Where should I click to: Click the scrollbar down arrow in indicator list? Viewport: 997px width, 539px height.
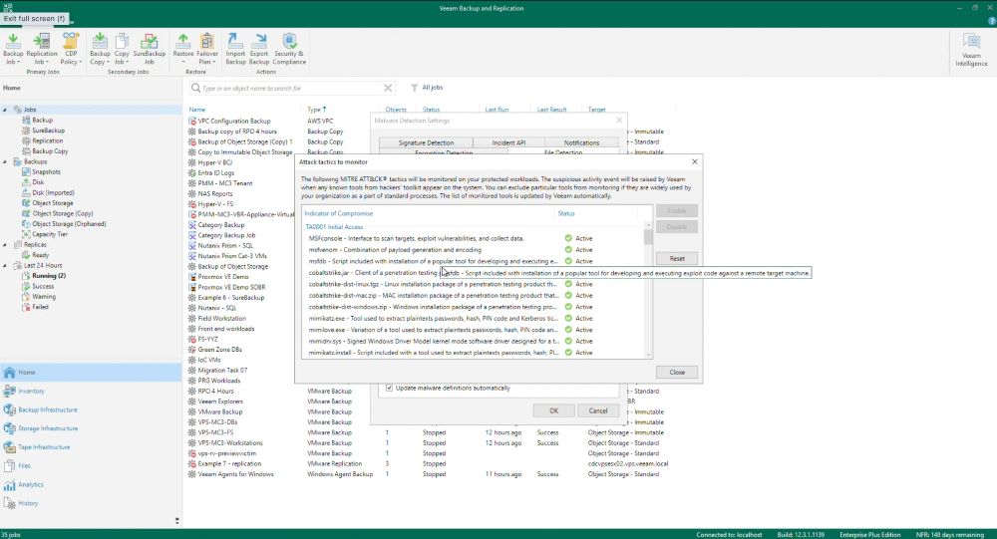648,355
